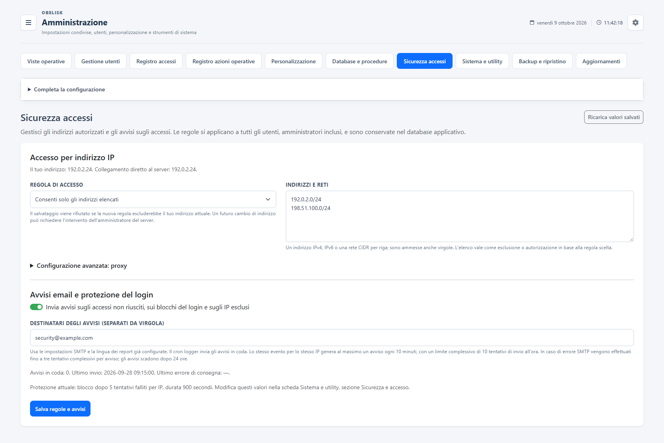
Task: Click the 'Avvisi in coda: 0' status line
Action: tap(130, 373)
